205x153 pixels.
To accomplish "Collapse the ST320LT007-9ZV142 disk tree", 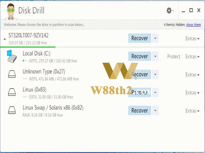I will (5, 39).
